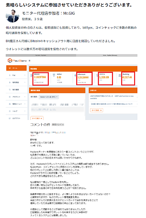Click the tether balance 0.00

59,77
